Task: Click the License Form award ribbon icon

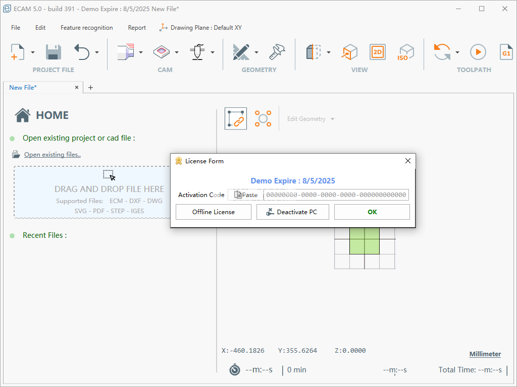Action: (x=178, y=161)
